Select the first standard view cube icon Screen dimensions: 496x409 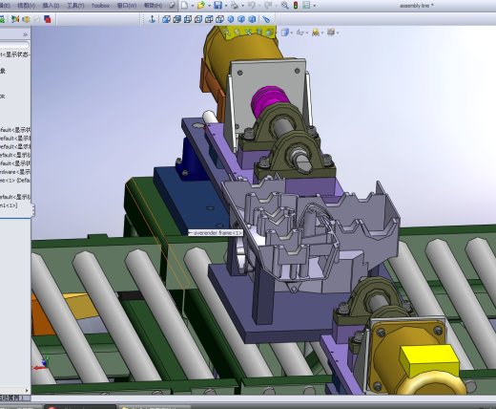click(x=166, y=19)
